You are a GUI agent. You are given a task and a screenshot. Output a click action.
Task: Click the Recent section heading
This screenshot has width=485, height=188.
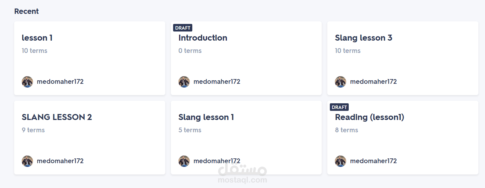pyautogui.click(x=26, y=11)
